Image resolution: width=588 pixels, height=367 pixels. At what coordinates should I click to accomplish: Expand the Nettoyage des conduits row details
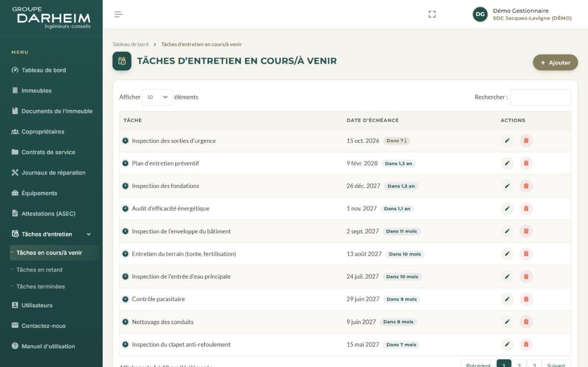[126, 322]
